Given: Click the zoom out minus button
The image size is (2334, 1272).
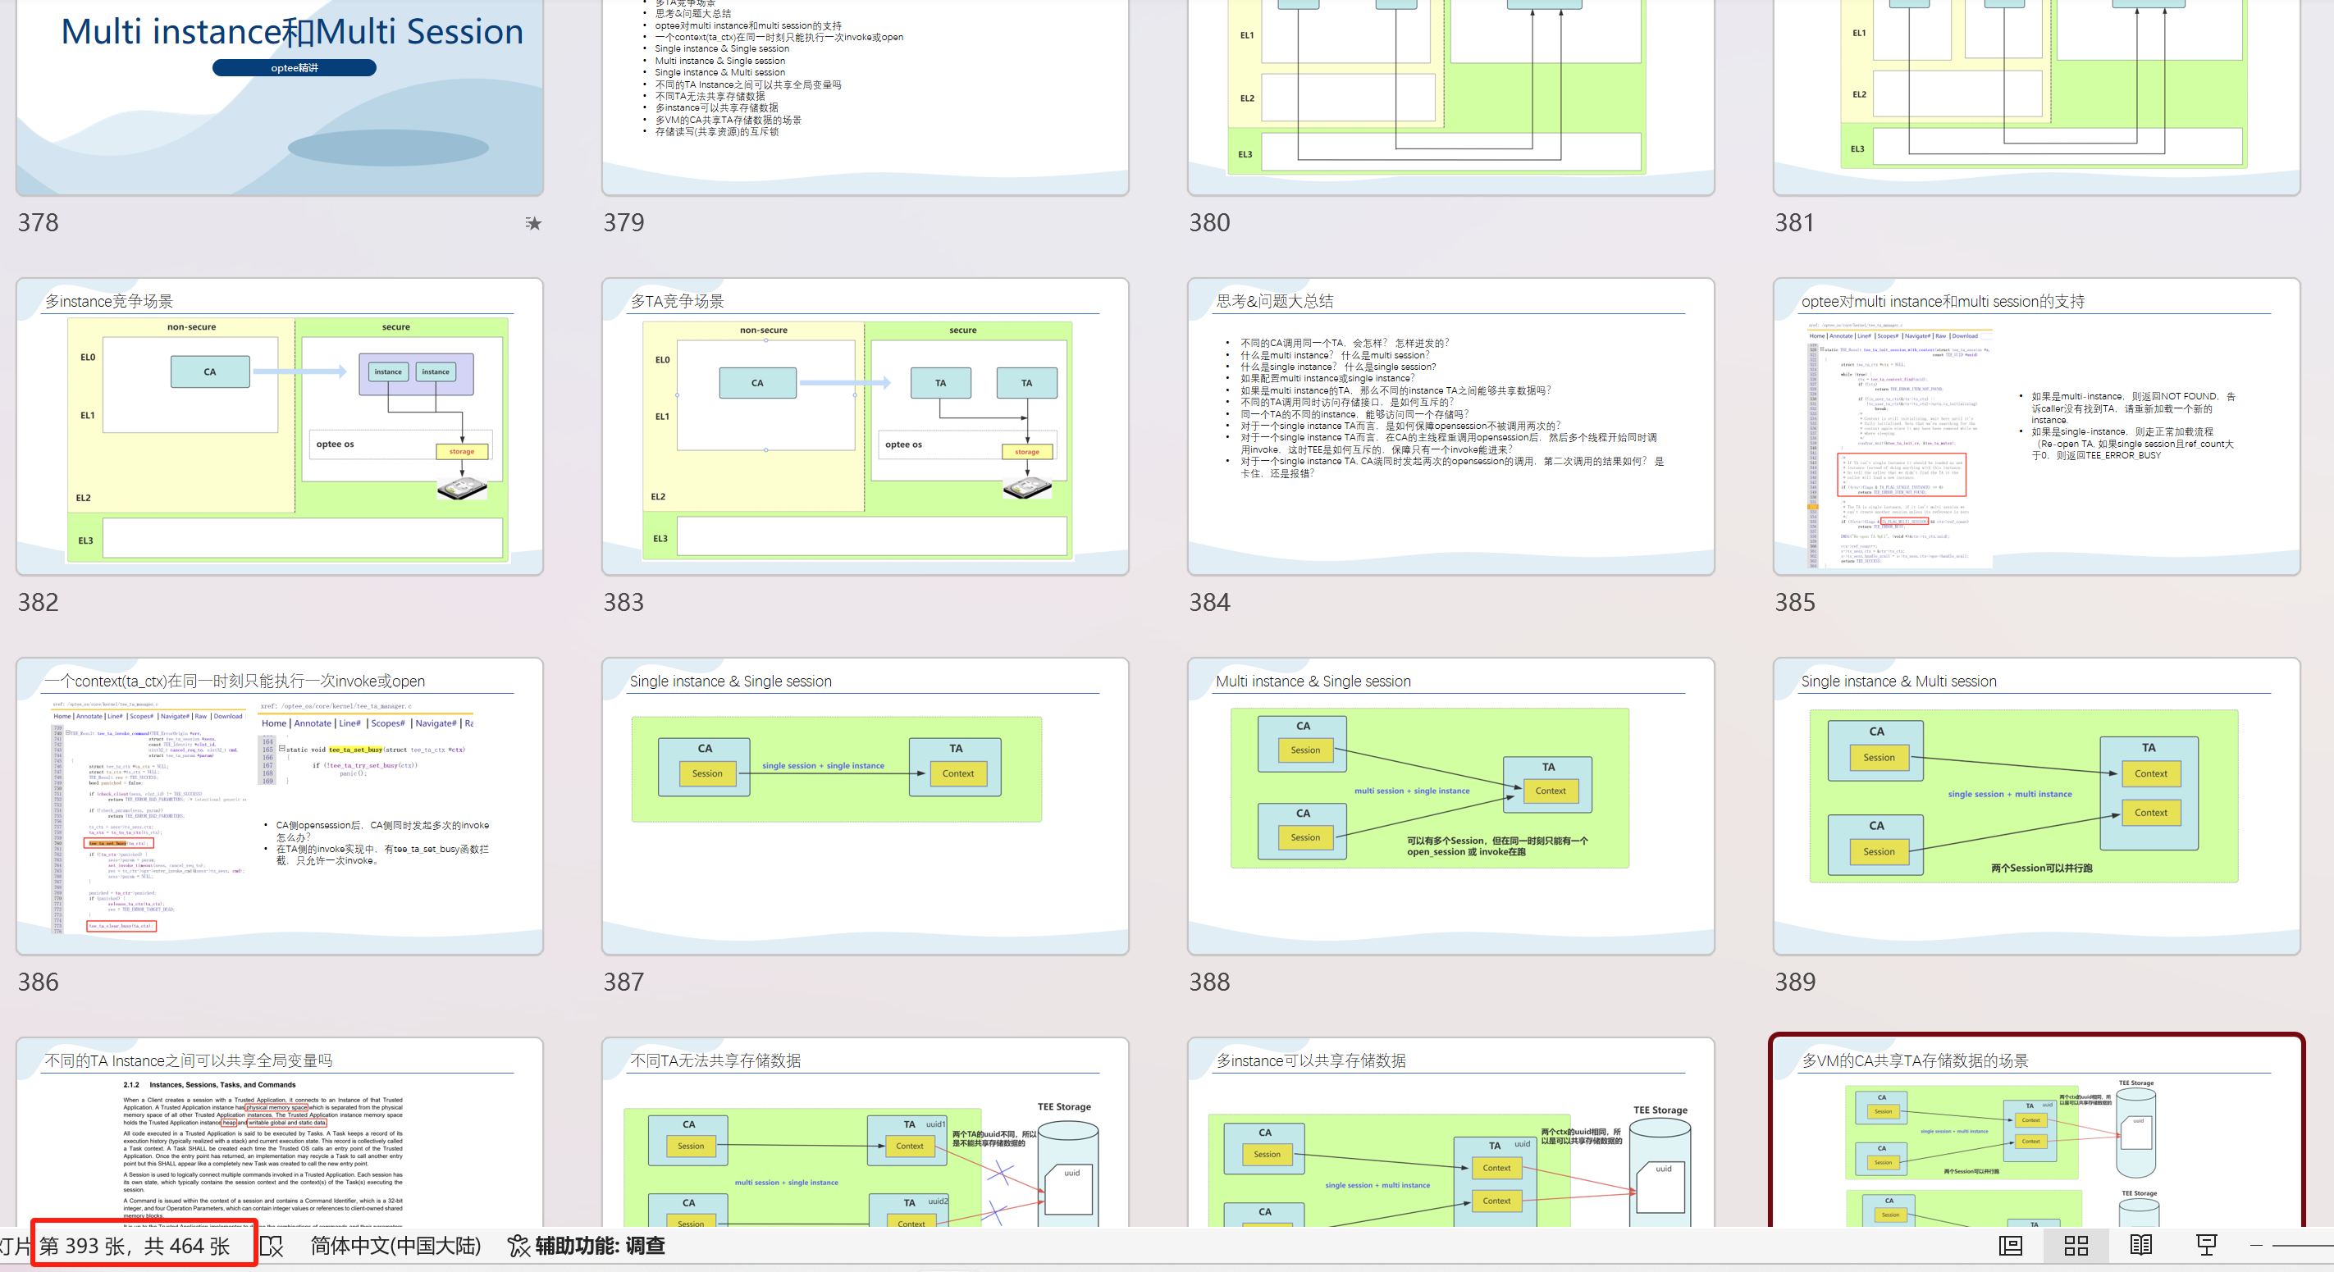Looking at the screenshot, I should pyautogui.click(x=2256, y=1246).
